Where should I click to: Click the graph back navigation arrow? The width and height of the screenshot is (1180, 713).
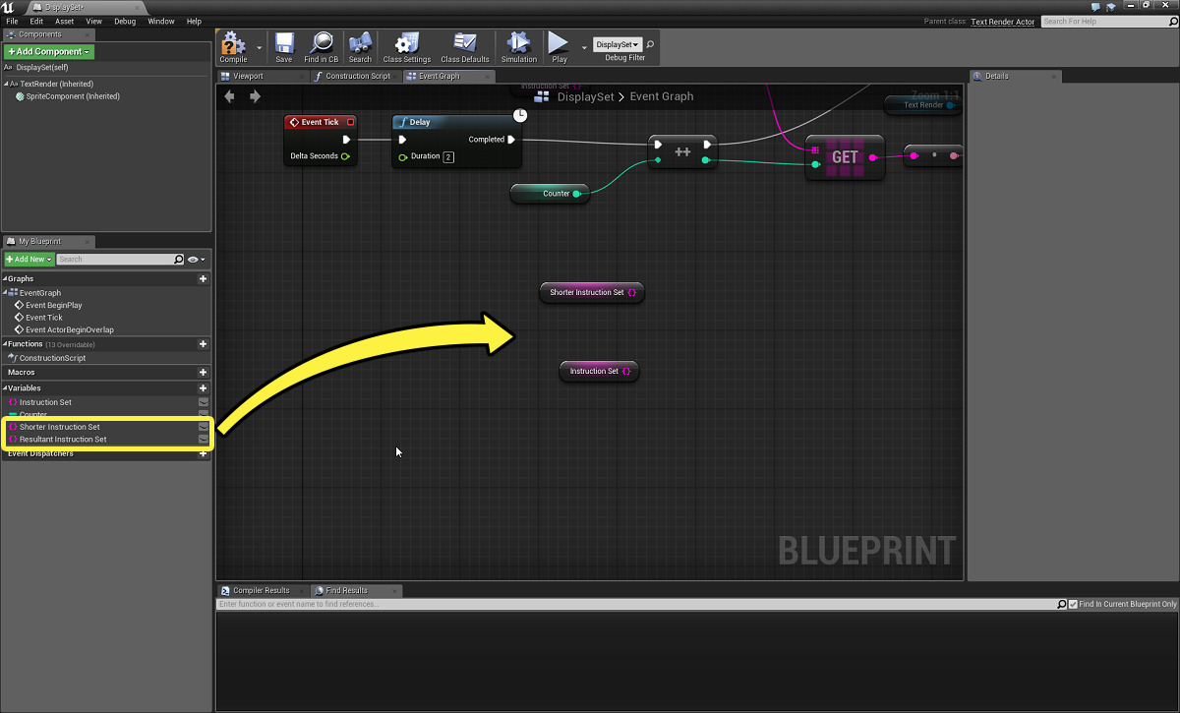[230, 96]
